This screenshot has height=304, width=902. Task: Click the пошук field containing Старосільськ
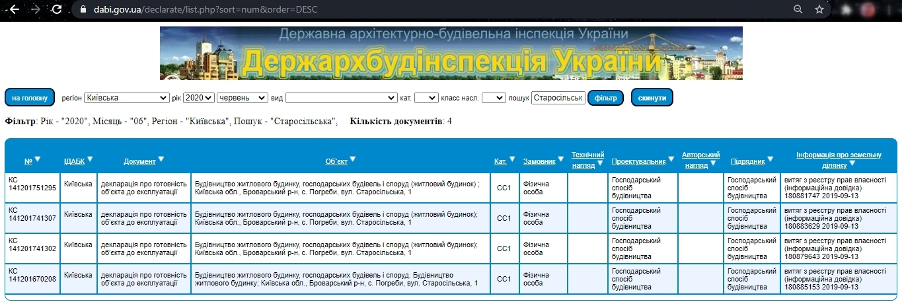(558, 98)
